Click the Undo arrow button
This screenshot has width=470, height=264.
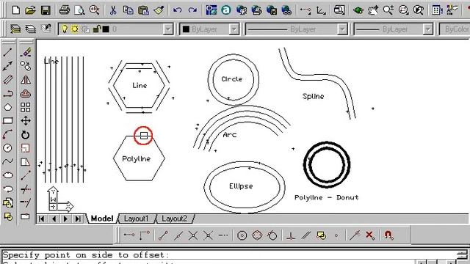tap(178, 10)
